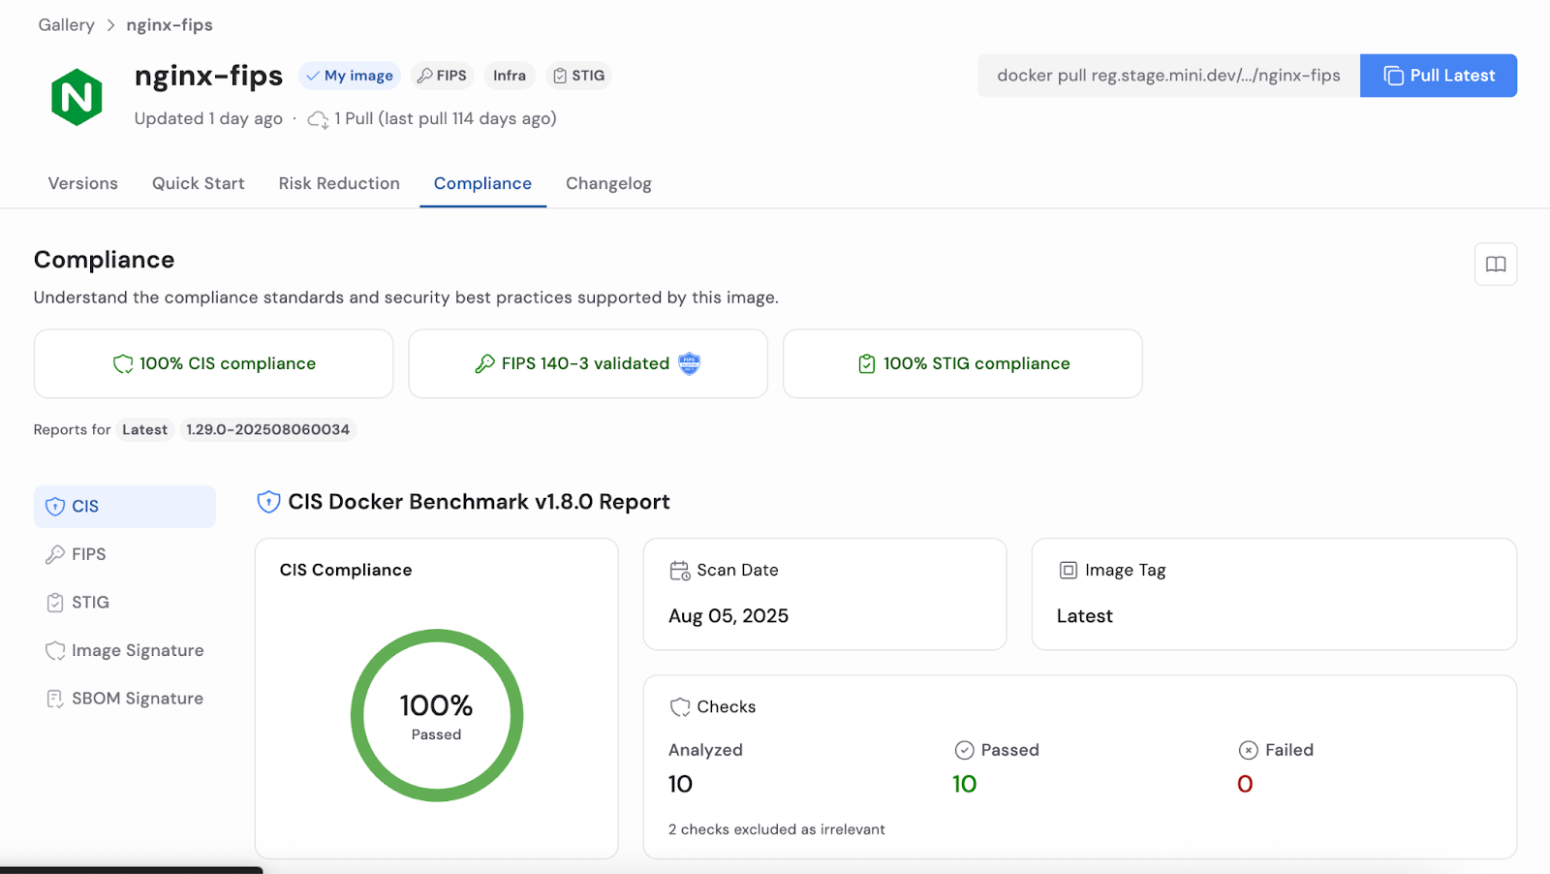Click the FIPS validated badge icon
Screen dimensions: 1550x874
690,363
